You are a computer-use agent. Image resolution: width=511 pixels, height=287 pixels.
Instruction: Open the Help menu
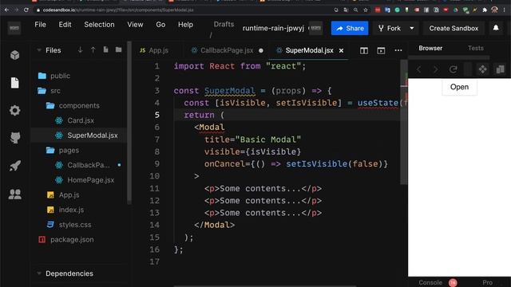tap(185, 25)
